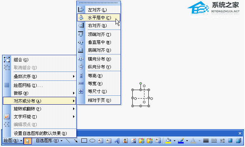
Task: Choose 水平居中(C) align center
Action: (98, 17)
